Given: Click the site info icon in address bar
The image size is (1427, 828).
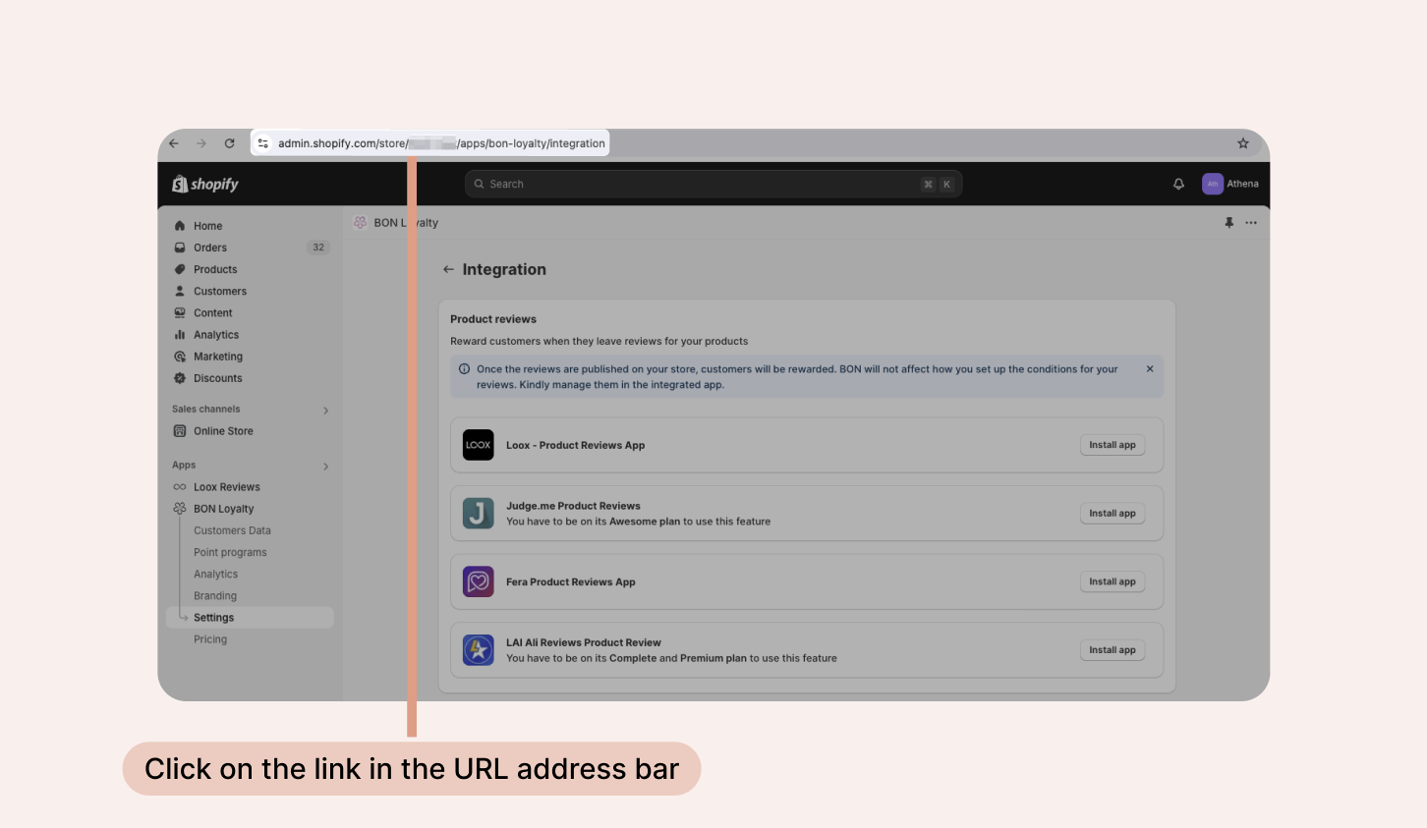Looking at the screenshot, I should (262, 143).
